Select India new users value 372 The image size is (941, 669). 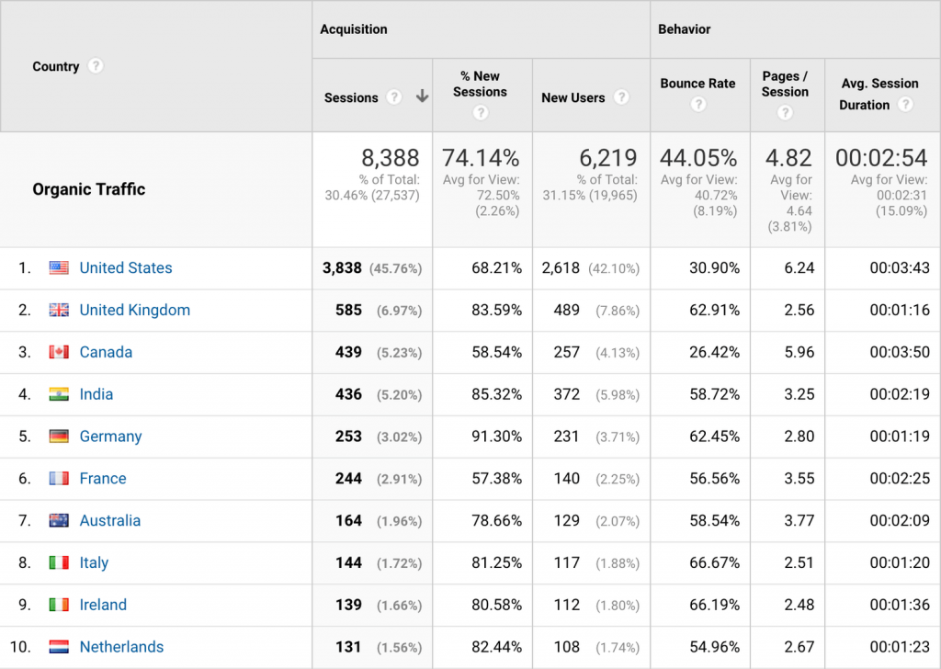click(566, 394)
